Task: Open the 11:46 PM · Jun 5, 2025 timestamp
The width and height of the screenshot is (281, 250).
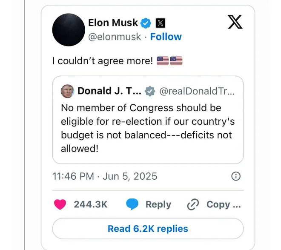Action: coord(105,176)
